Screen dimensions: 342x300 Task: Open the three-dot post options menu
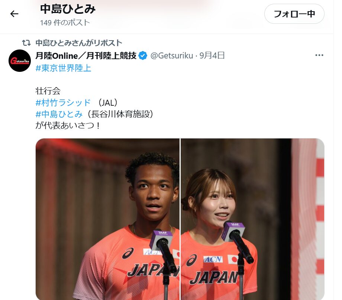click(319, 55)
